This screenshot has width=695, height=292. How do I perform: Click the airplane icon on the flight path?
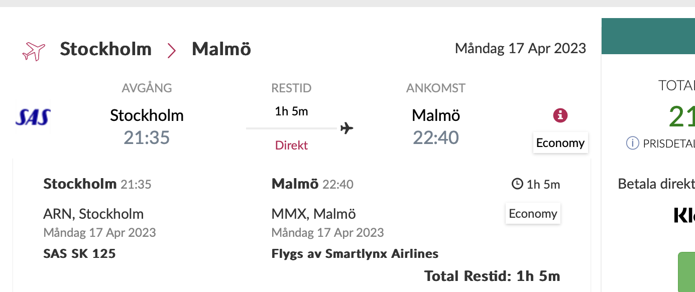[347, 128]
